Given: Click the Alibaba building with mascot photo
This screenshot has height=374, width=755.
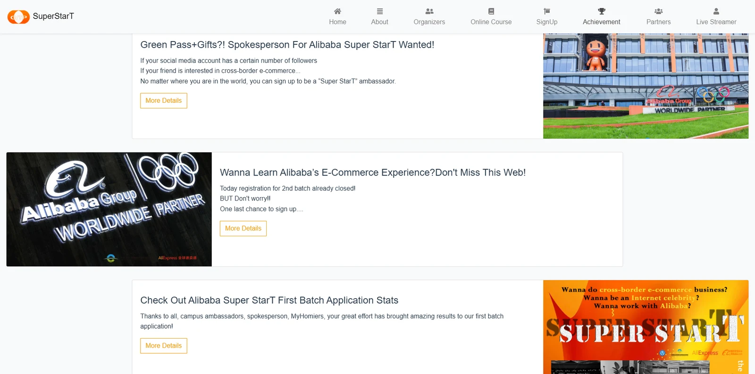Looking at the screenshot, I should click(646, 86).
